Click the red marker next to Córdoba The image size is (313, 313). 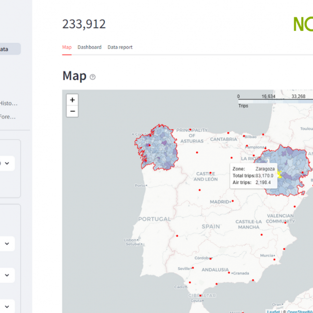211,258
